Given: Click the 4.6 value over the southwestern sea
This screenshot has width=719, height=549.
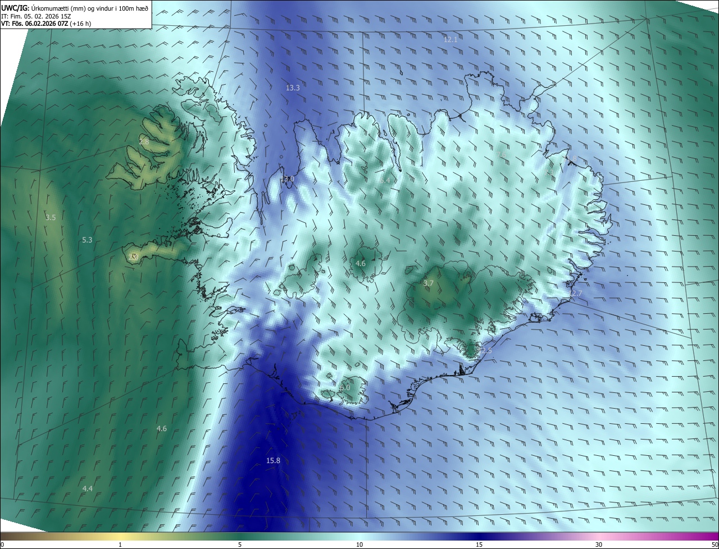Looking at the screenshot, I should (162, 429).
